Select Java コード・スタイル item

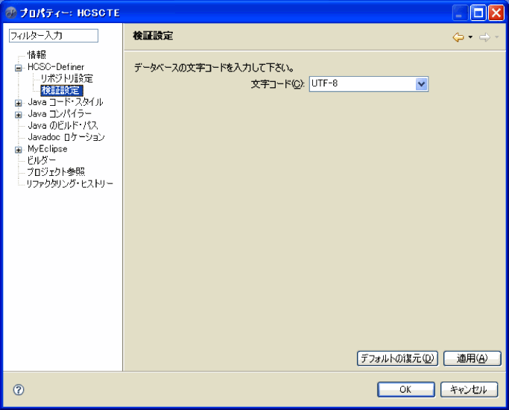tap(66, 102)
